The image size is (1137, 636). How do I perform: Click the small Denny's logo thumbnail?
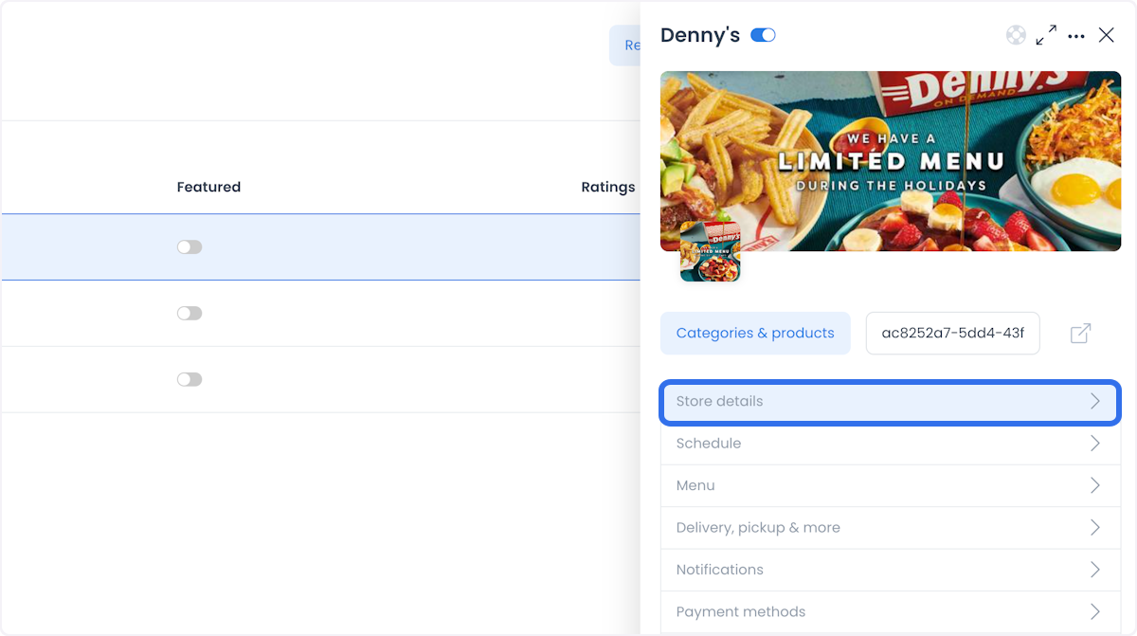click(710, 251)
